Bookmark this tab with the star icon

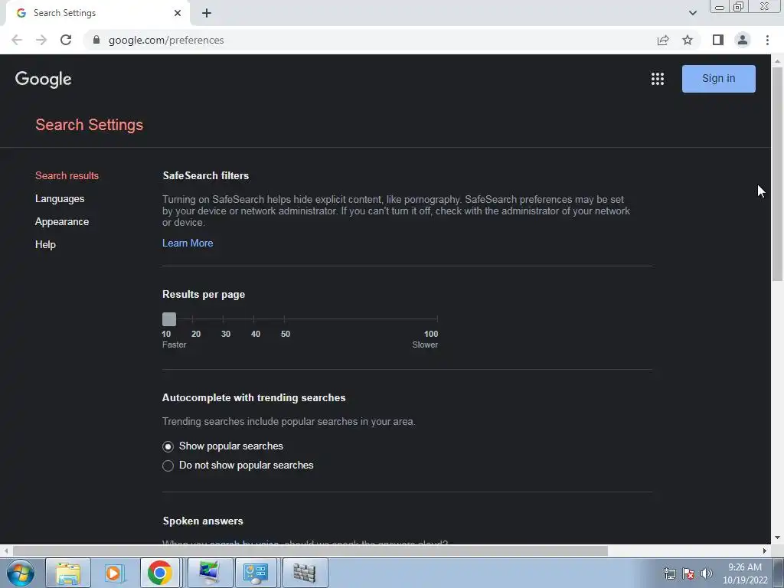(x=688, y=40)
